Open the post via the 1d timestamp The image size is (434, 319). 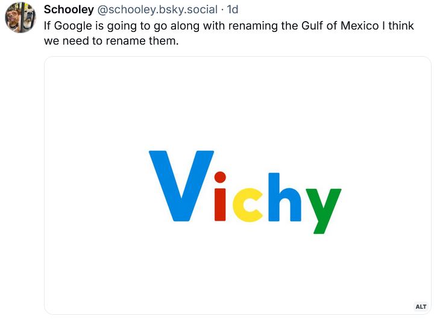(233, 10)
